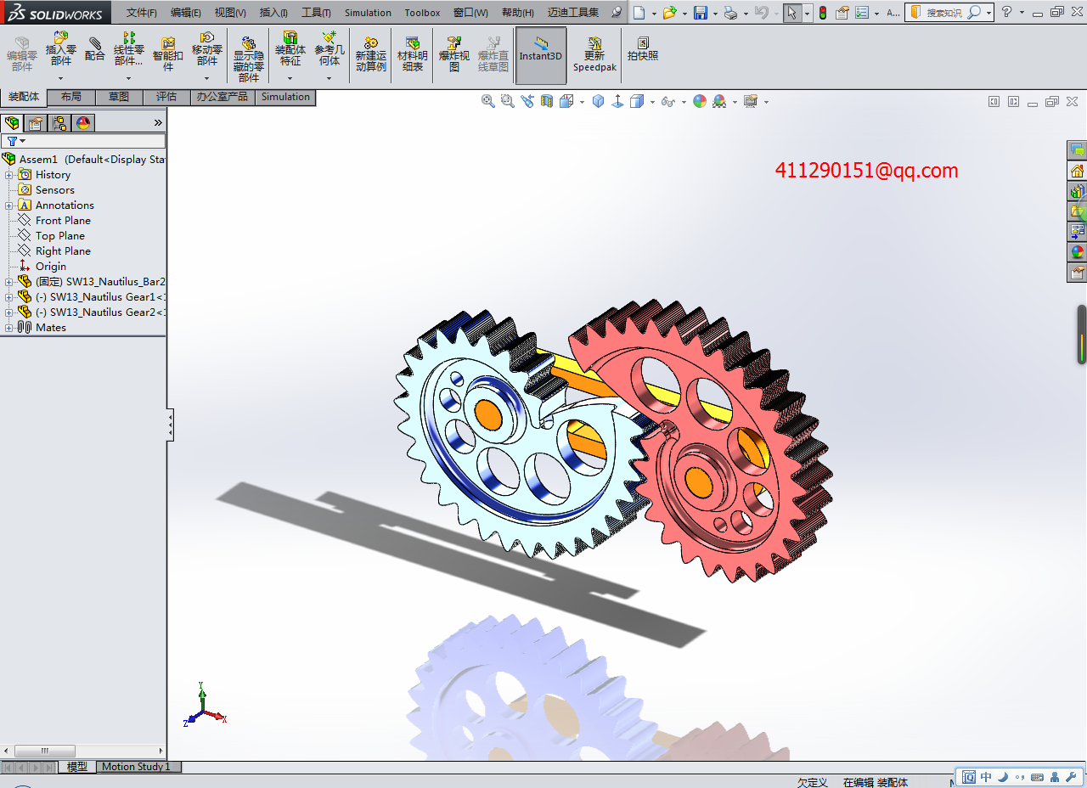Screen dimensions: 1087x788
Task: Toggle the pushpin next to 迈迪工具集
Action: pyautogui.click(x=616, y=13)
